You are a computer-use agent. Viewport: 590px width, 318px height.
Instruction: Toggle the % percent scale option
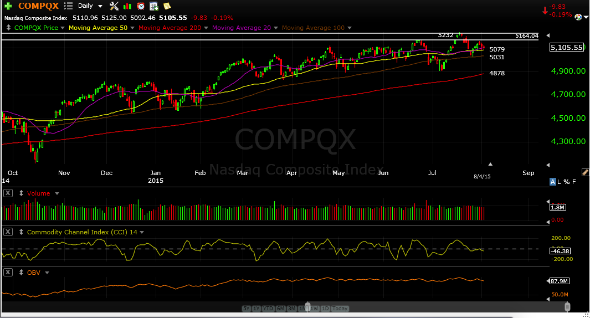tap(567, 182)
